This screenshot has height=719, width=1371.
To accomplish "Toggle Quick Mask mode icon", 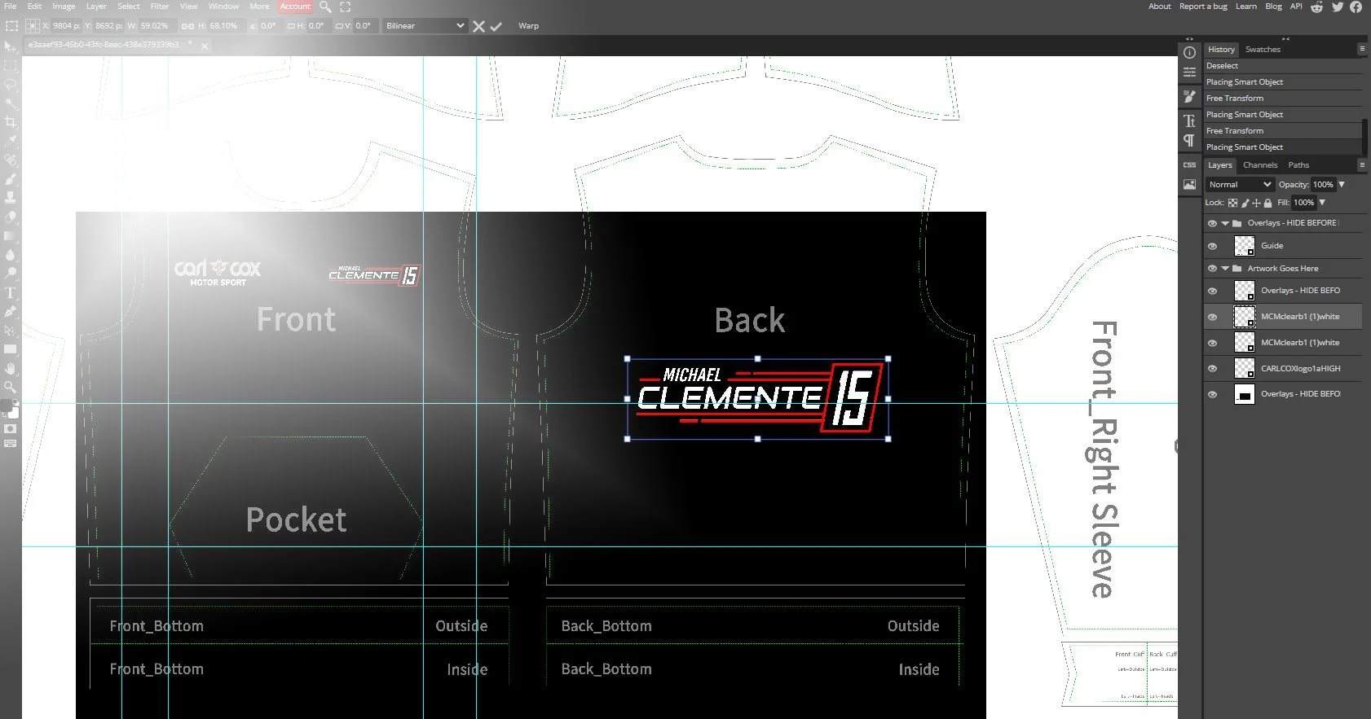I will click(x=11, y=428).
